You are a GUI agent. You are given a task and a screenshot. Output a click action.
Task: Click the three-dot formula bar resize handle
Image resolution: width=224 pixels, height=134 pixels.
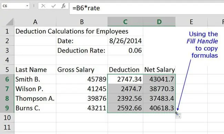(x=34, y=6)
